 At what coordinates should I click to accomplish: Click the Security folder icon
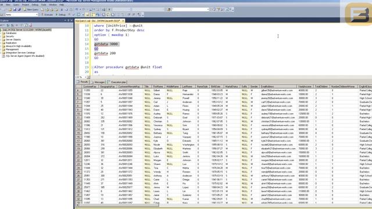point(3,37)
